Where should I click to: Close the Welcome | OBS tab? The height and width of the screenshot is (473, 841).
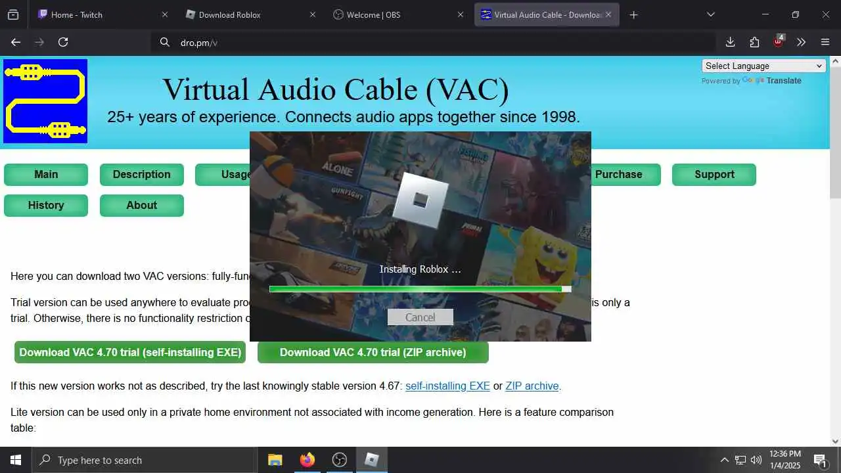(x=460, y=14)
